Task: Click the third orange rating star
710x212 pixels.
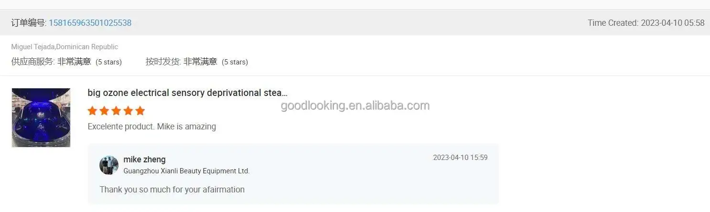Action: [116, 111]
